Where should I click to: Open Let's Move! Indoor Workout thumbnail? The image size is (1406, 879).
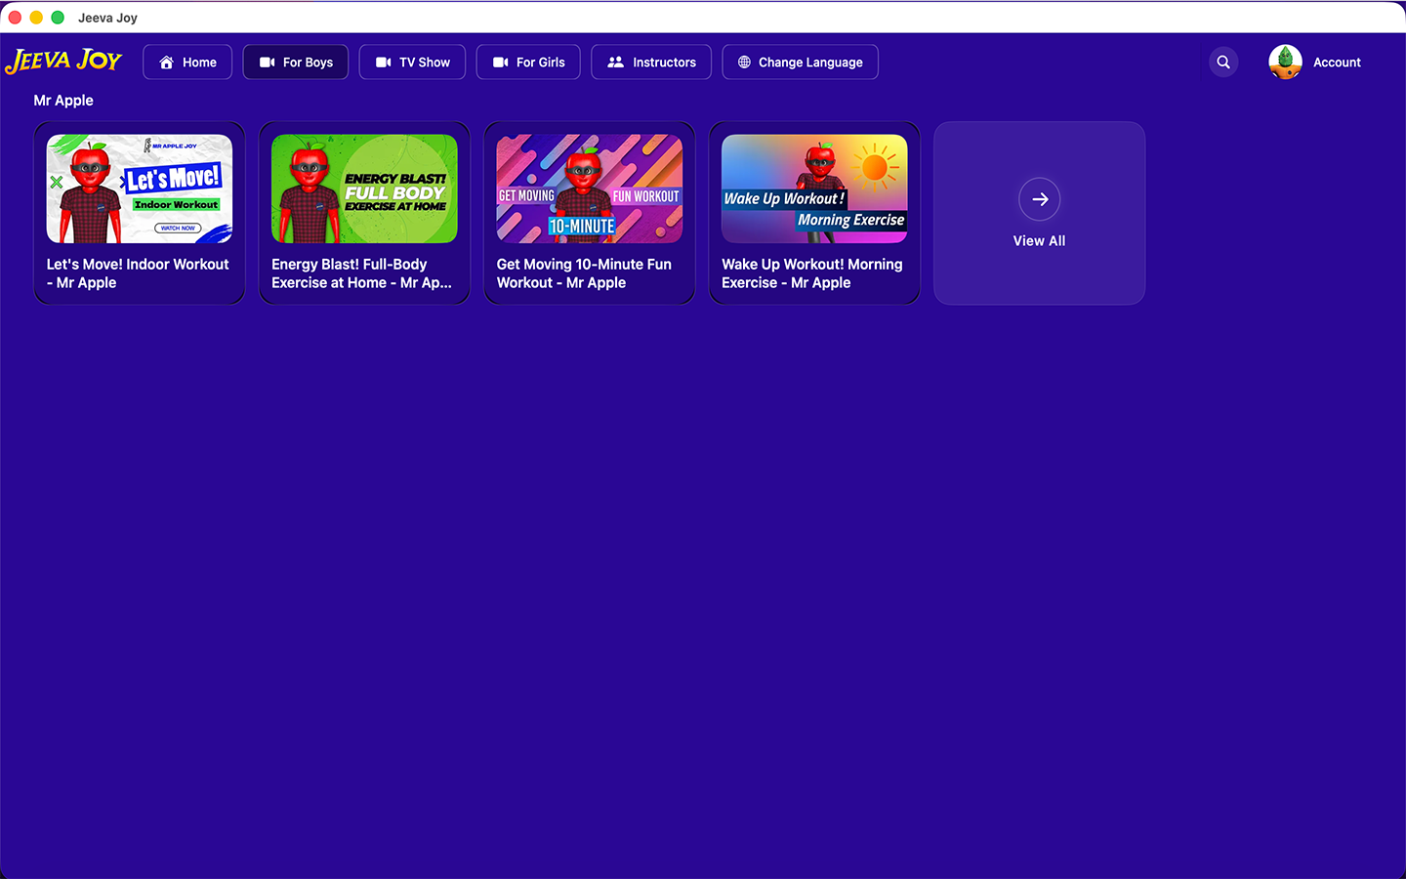140,188
